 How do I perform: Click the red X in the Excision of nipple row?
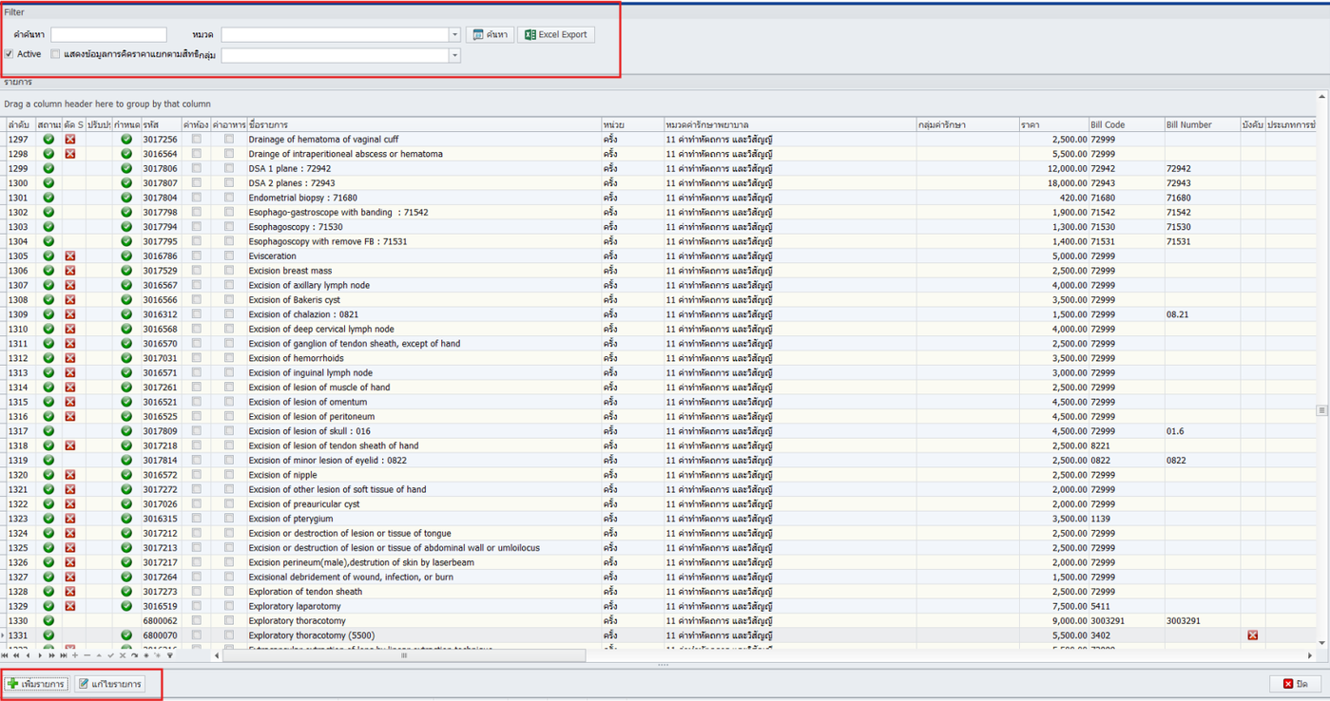point(70,475)
